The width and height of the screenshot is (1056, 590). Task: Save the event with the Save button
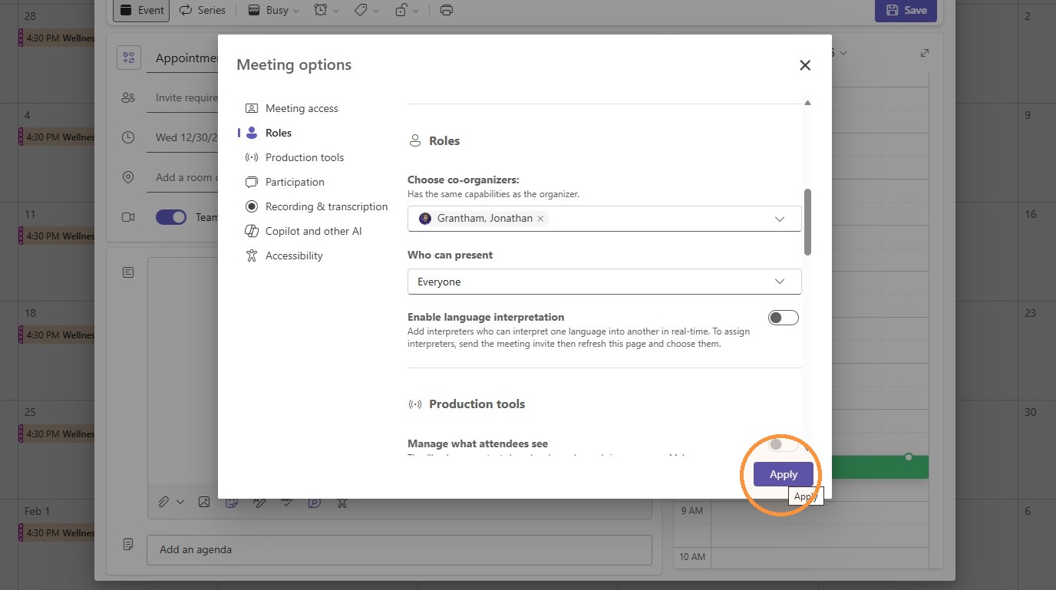906,10
